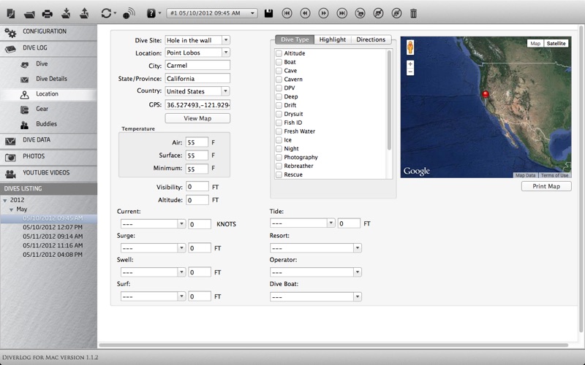The width and height of the screenshot is (585, 365).
Task: Jump to the first dive record
Action: (x=287, y=13)
